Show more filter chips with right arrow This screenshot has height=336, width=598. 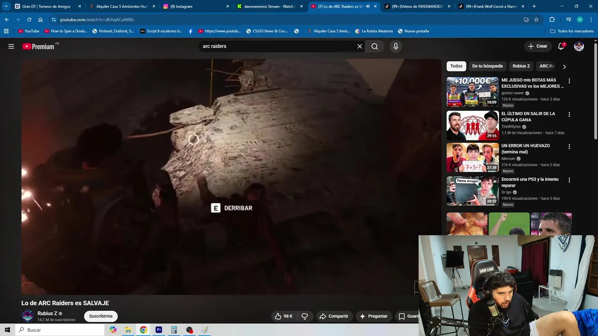tap(564, 66)
